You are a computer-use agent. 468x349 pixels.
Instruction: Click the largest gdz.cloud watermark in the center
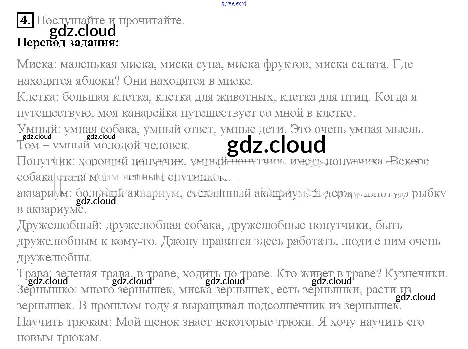pos(276,145)
